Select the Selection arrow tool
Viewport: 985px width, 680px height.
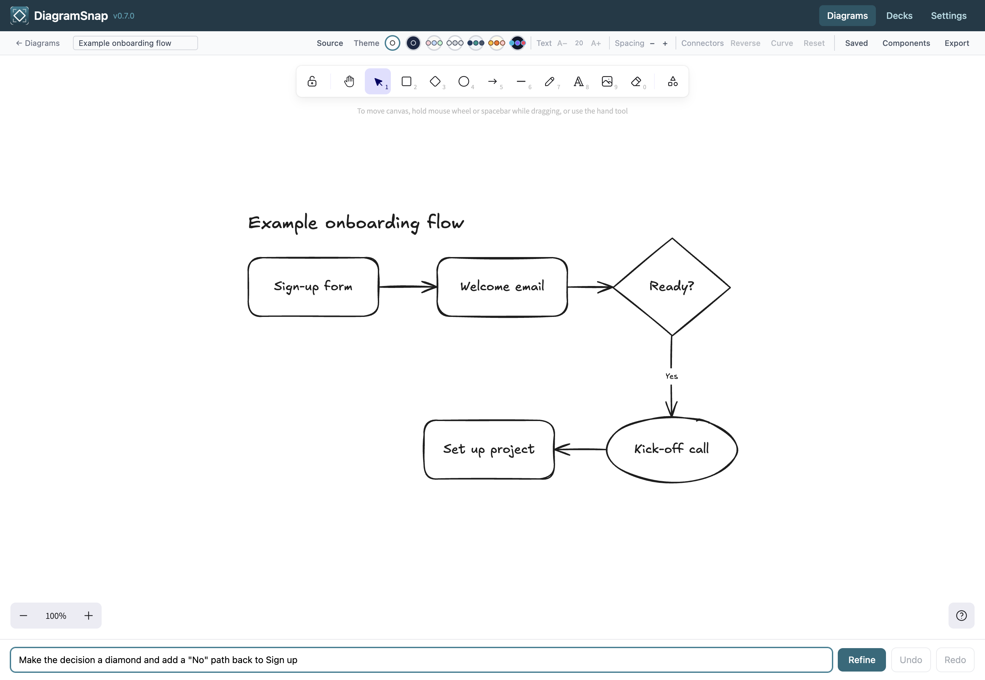point(378,81)
